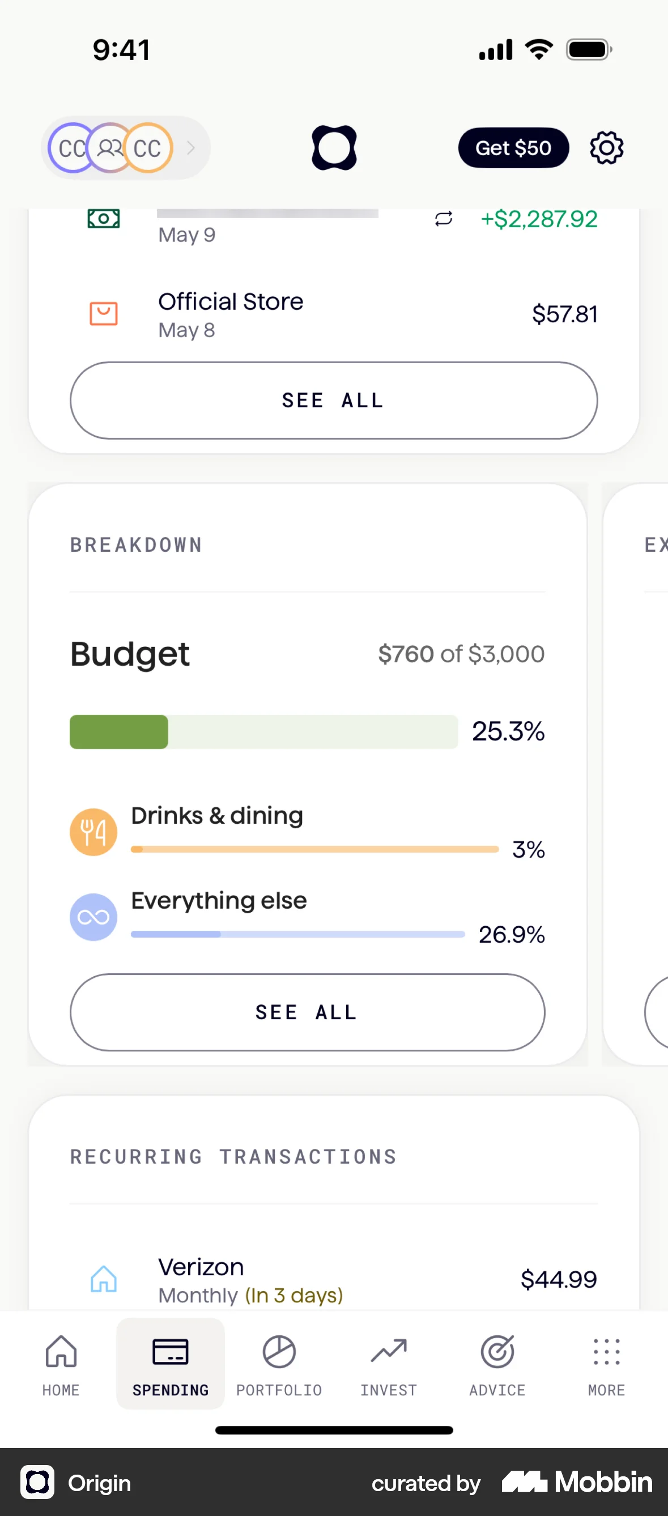Image resolution: width=668 pixels, height=1516 pixels.
Task: Expand the account switcher chevron
Action: pyautogui.click(x=190, y=148)
